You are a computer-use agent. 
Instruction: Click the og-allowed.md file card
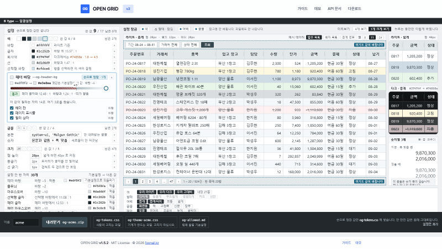click(x=193, y=222)
